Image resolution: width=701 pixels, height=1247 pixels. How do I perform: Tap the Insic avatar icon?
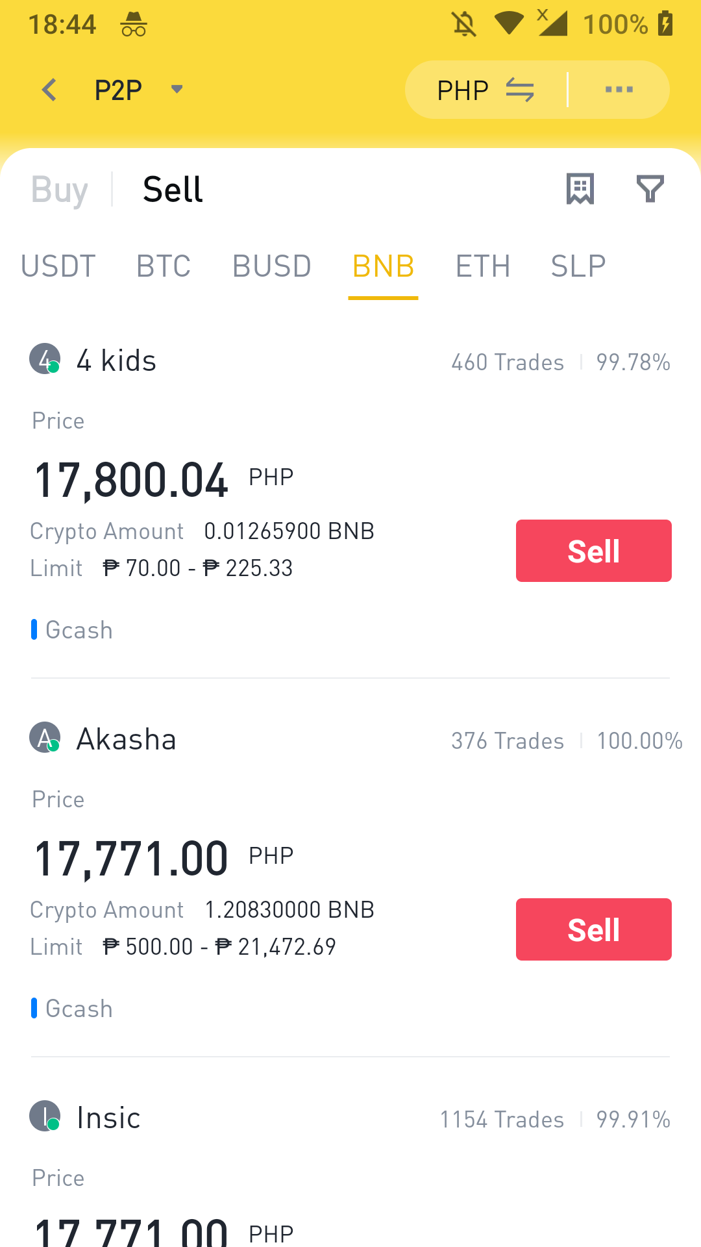point(44,1116)
